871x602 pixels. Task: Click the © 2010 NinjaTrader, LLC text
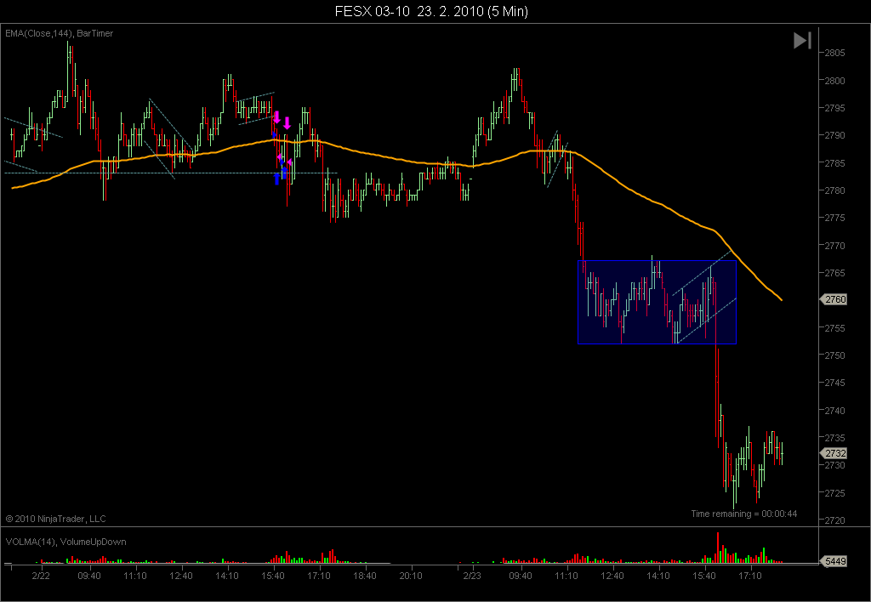(x=55, y=519)
